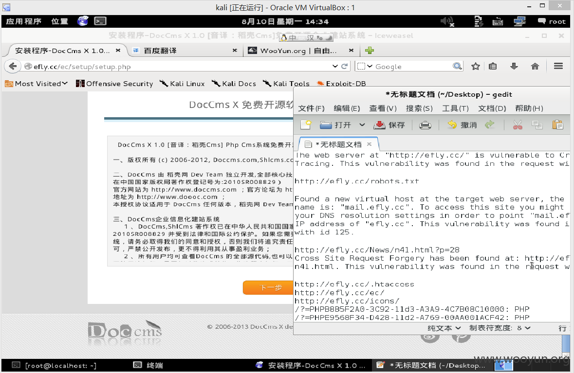
Task: Open the Kali Linux bookmark
Action: 182,84
